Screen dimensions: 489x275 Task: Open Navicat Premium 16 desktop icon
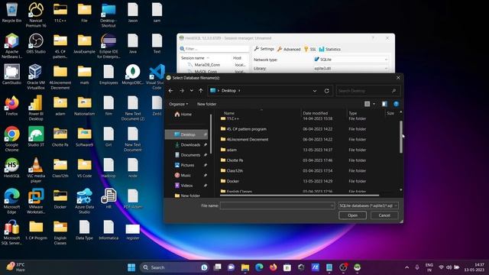click(36, 15)
